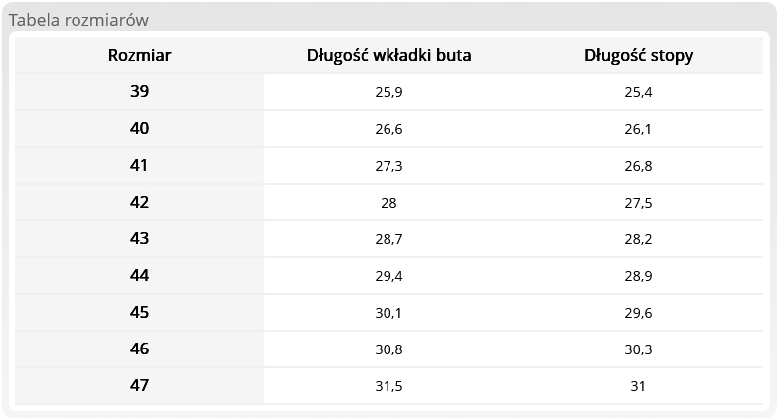Image resolution: width=777 pixels, height=419 pixels.
Task: Select size 42 row label
Action: point(139,203)
